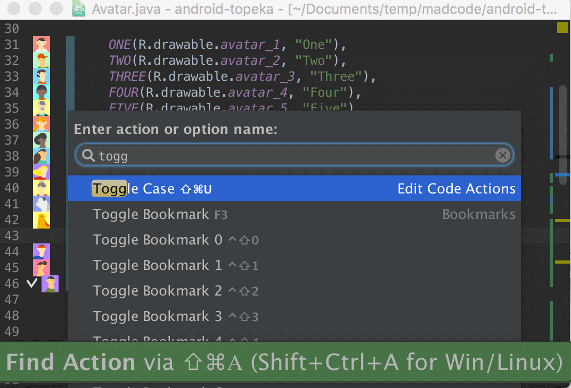571x388 pixels.
Task: Click line number 43 in the gutter
Action: [x=12, y=236]
